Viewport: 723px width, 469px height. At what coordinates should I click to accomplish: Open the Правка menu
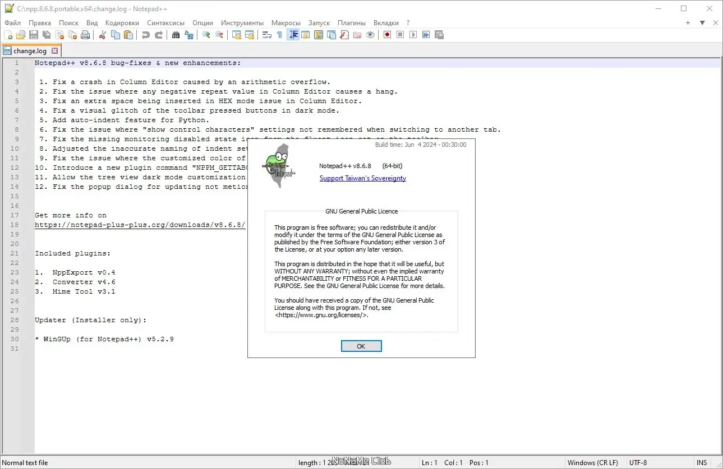(x=40, y=23)
